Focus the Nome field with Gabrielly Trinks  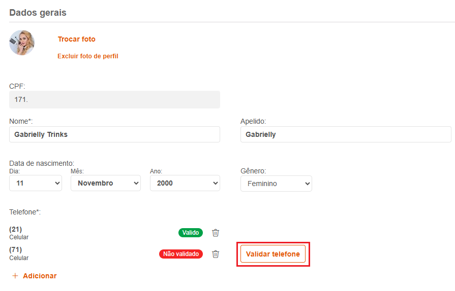click(114, 134)
